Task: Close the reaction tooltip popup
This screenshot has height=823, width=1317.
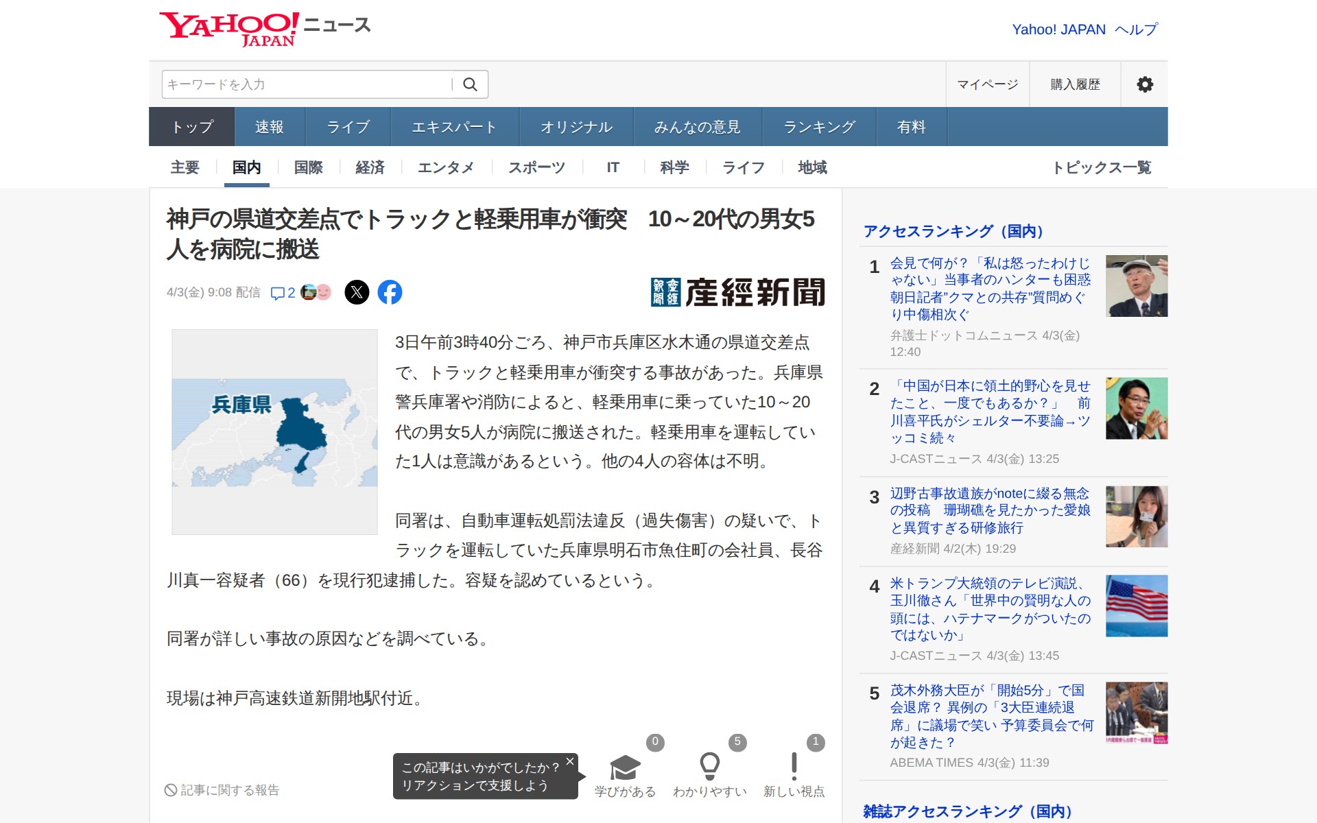Action: [x=569, y=761]
